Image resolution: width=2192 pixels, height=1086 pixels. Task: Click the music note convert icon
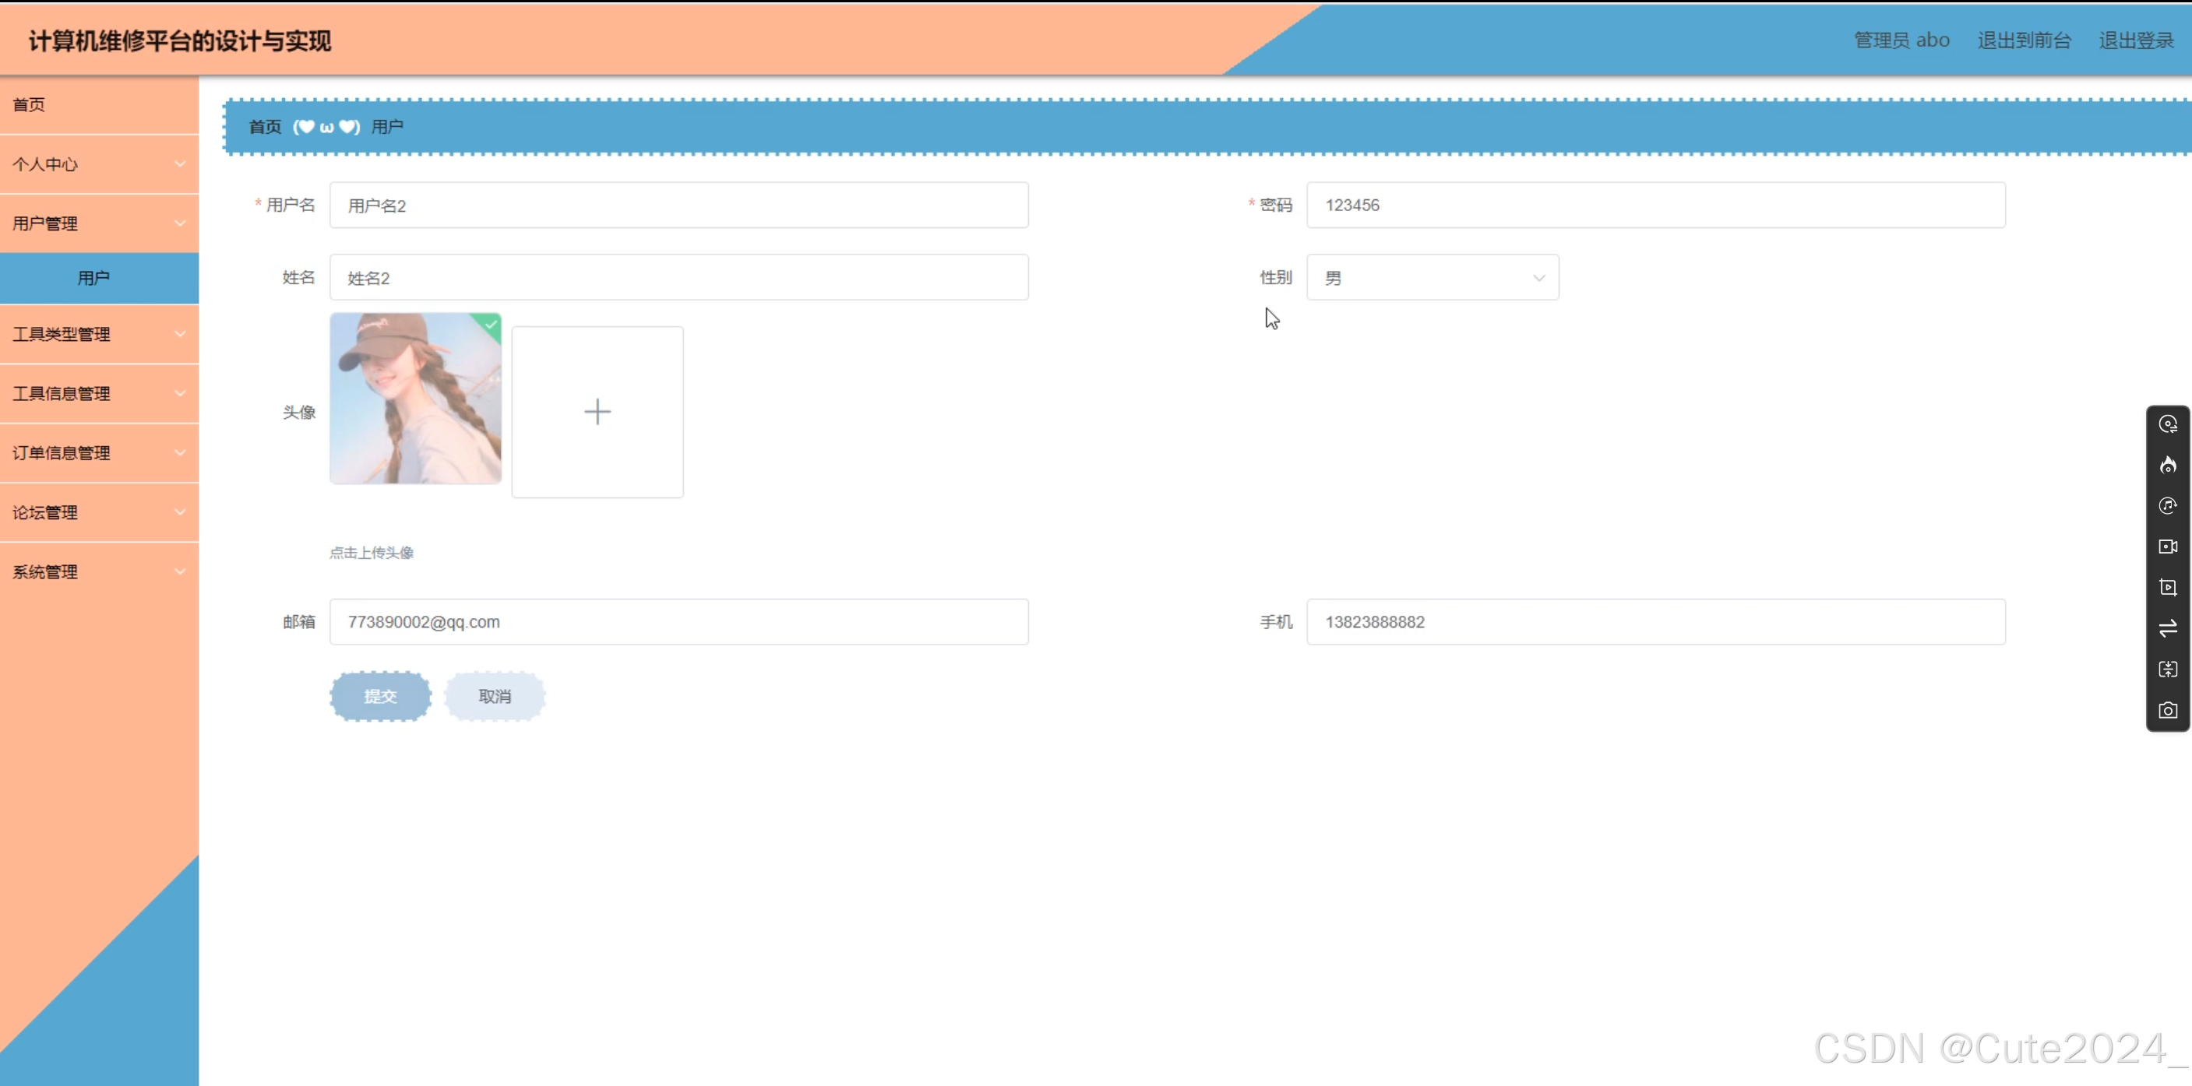[x=2167, y=505]
